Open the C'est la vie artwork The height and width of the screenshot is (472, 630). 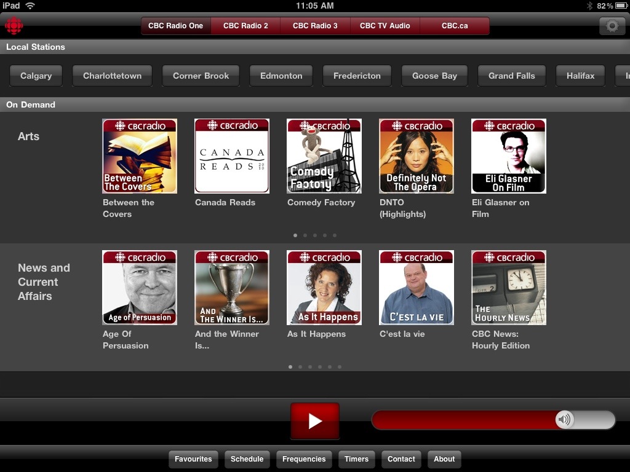tap(417, 288)
